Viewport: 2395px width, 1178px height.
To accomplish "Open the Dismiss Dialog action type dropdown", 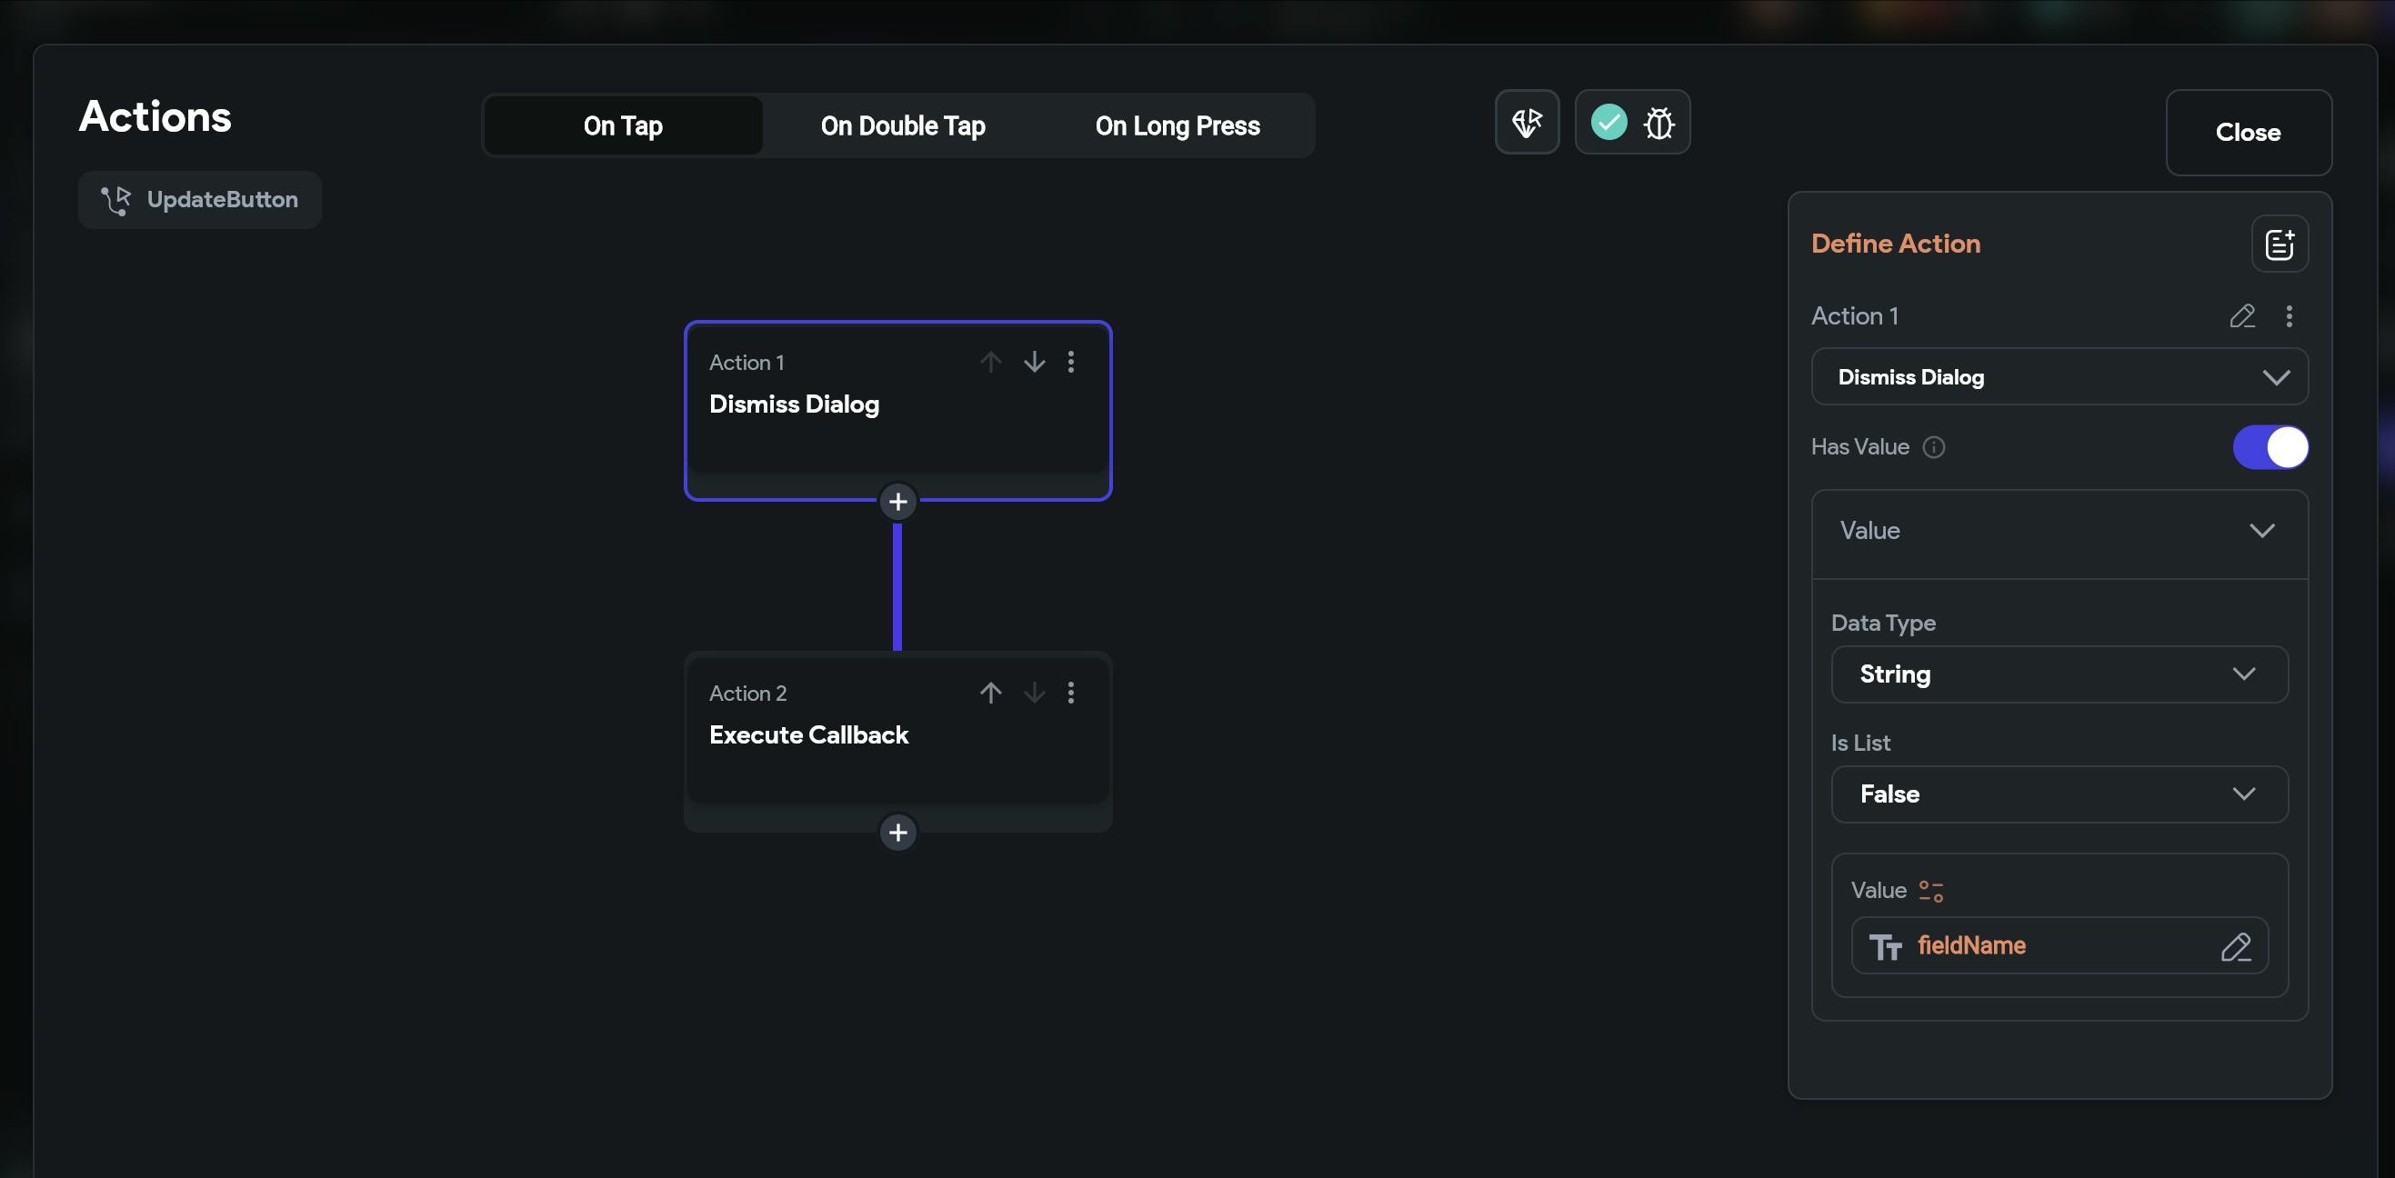I will pyautogui.click(x=2059, y=377).
